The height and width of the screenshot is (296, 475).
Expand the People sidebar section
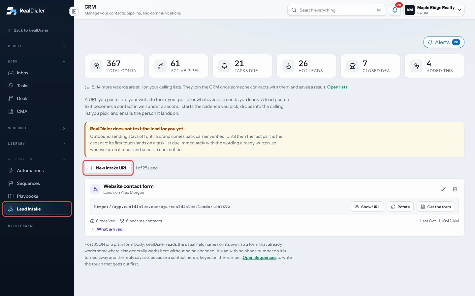37,46
